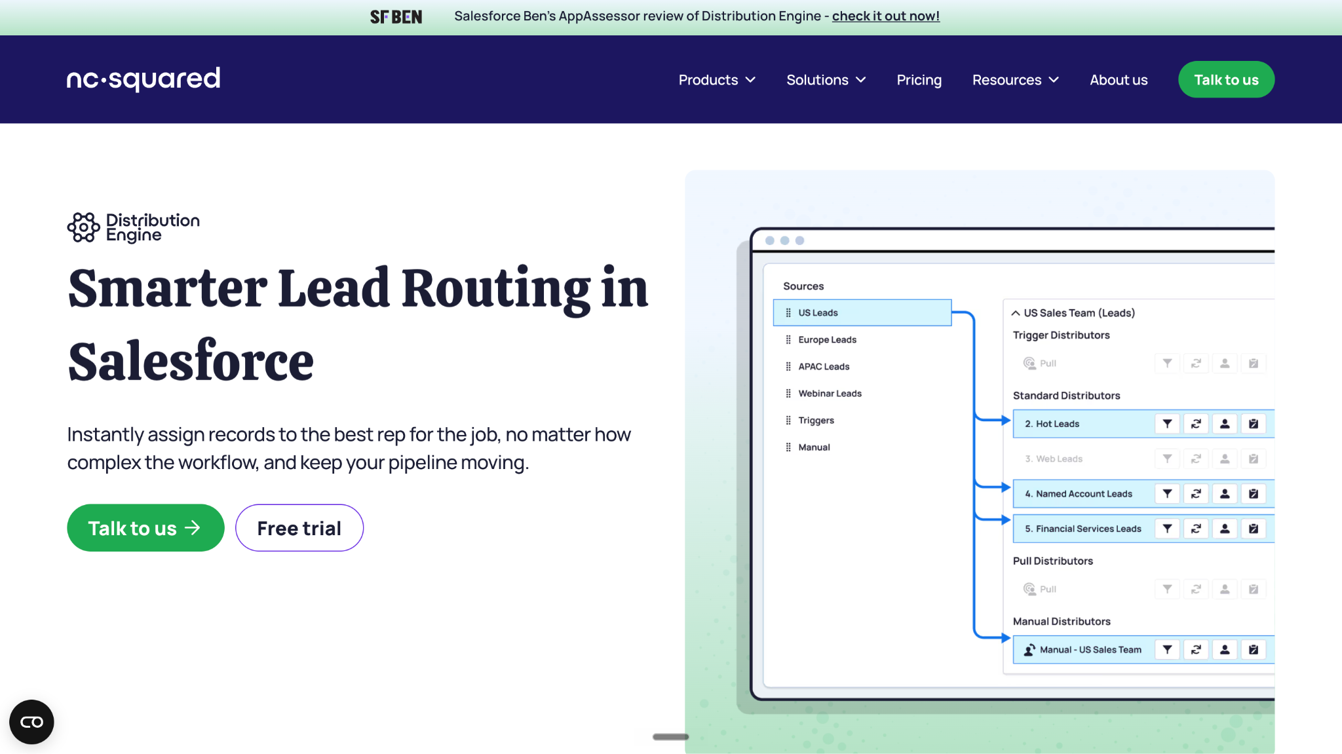Click the filter icon for Web Leads
This screenshot has width=1342, height=754.
1167,459
